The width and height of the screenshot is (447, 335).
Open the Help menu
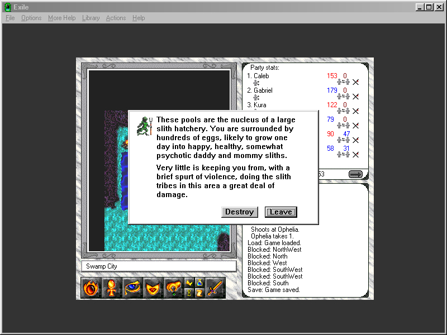pos(139,18)
